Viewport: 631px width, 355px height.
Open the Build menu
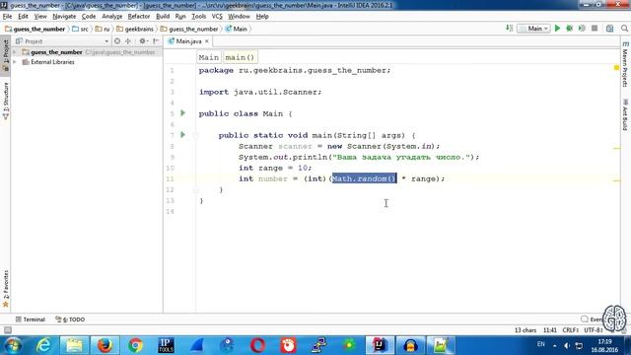pyautogui.click(x=163, y=16)
